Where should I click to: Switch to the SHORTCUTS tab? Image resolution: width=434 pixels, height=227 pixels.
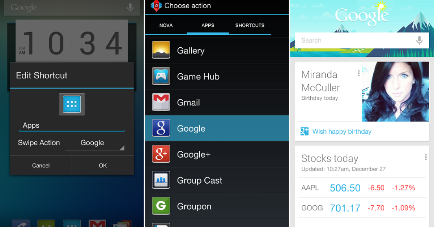(x=250, y=25)
